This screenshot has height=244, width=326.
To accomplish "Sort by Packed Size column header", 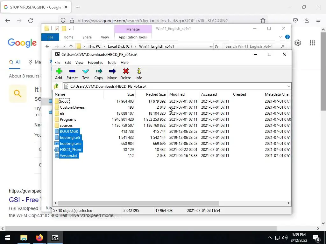I will pos(151,94).
